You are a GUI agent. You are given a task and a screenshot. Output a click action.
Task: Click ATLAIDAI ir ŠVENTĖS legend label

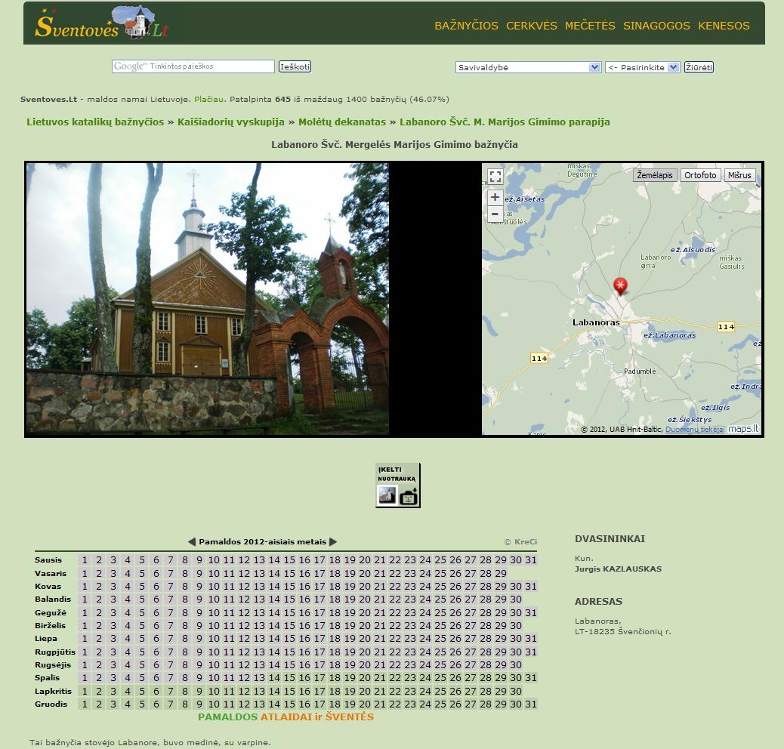click(317, 717)
